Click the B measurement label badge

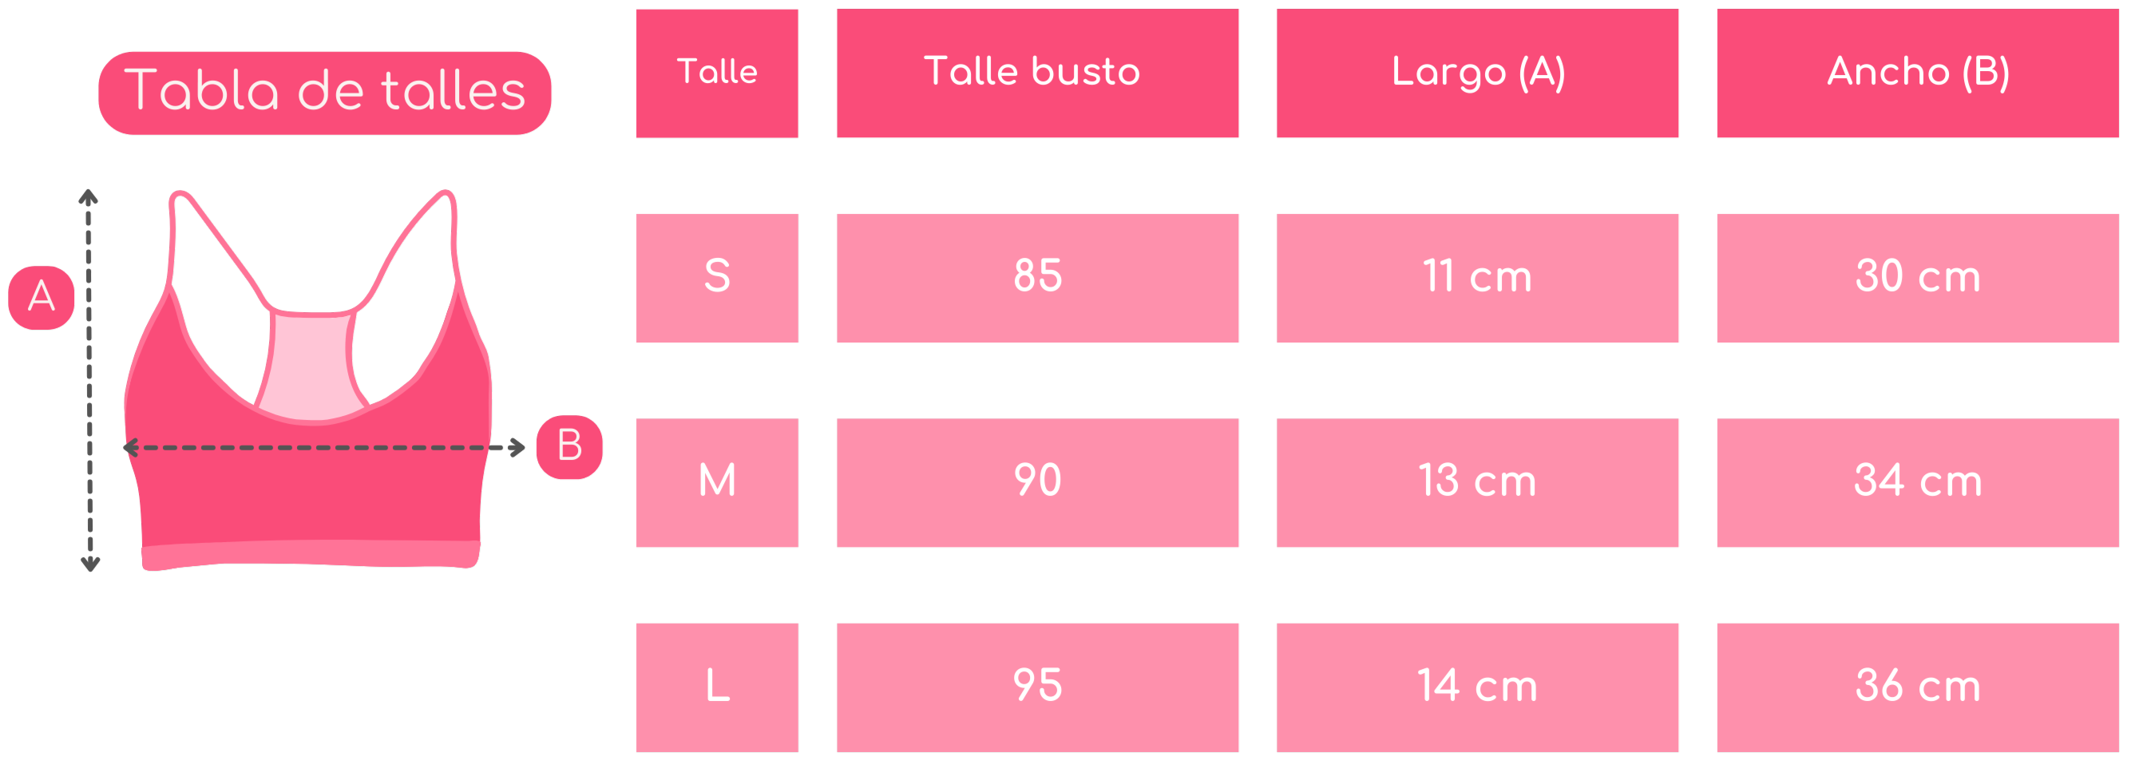[569, 448]
